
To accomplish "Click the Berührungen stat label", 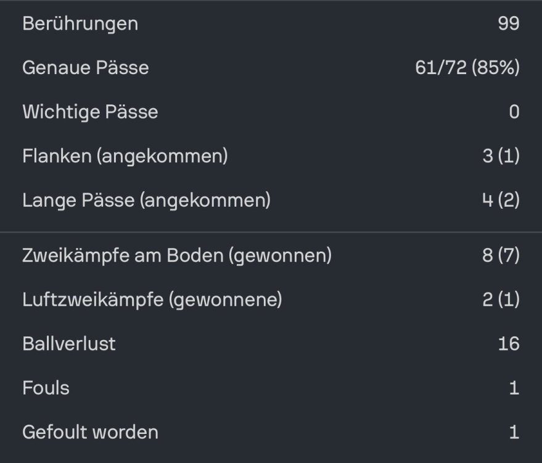I will pos(80,23).
